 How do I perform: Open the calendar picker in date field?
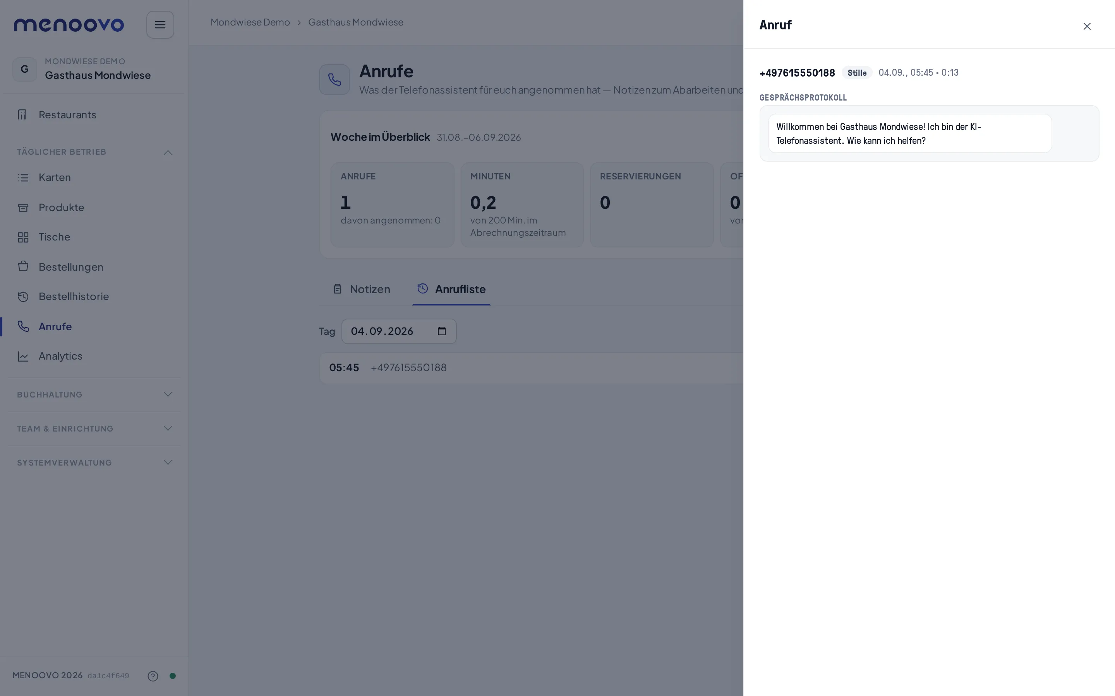(x=441, y=331)
